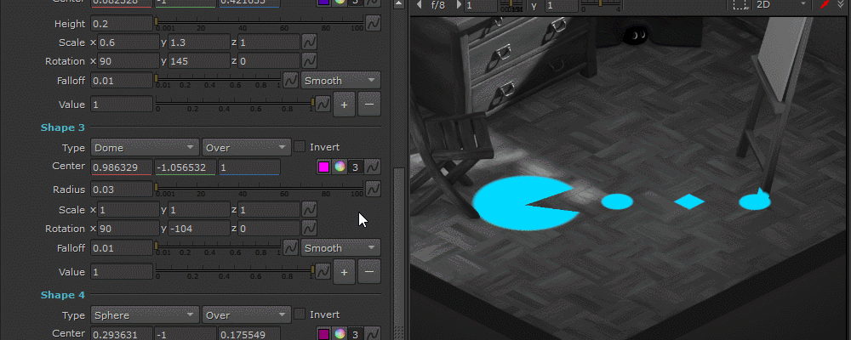Open animation menu for Scale row with 0.6

coord(310,42)
